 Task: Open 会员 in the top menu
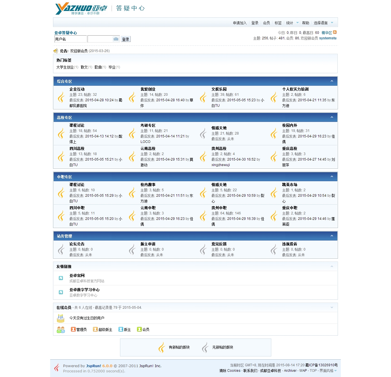266,23
